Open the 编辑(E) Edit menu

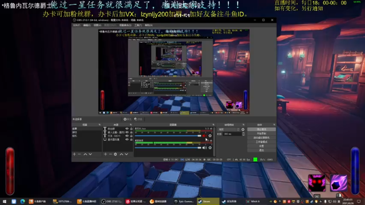pos(87,25)
